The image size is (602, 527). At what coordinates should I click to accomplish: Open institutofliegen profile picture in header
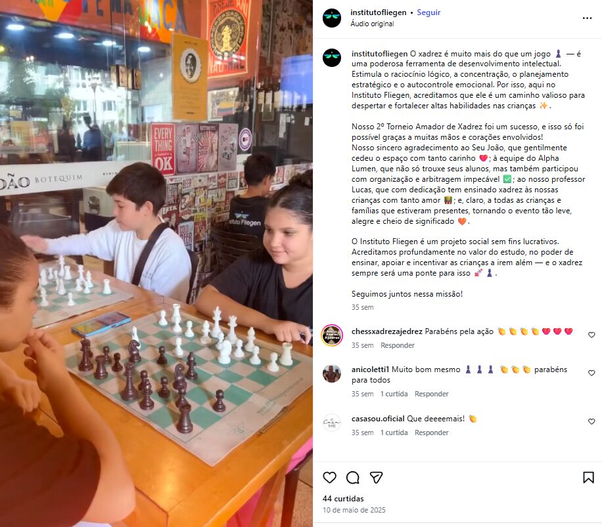pos(332,18)
